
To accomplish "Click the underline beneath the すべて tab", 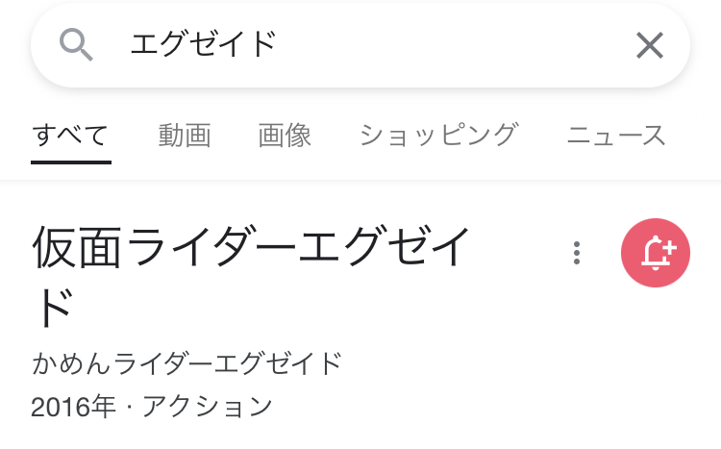I will [x=70, y=162].
